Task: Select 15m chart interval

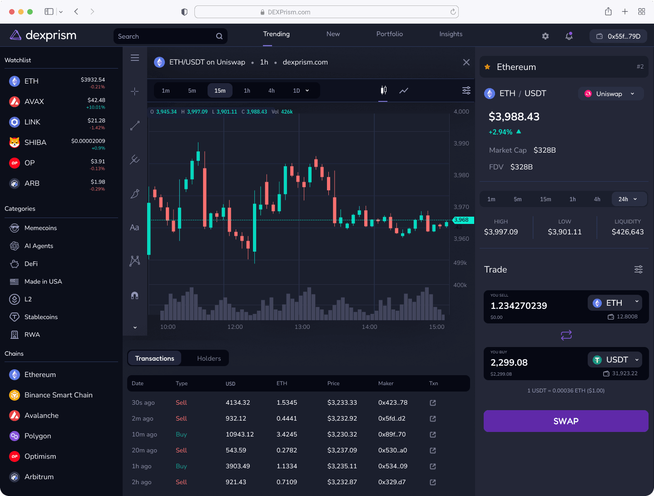Action: (x=220, y=90)
